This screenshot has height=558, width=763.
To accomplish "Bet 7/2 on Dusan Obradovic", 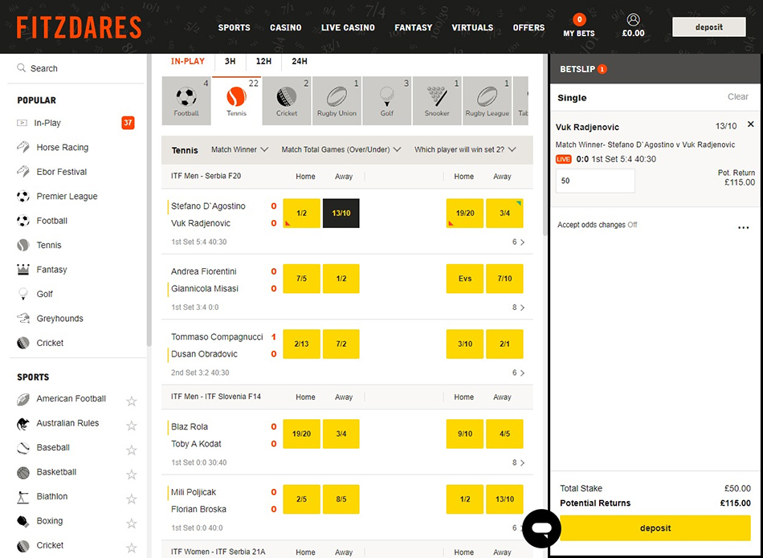I will (x=341, y=344).
